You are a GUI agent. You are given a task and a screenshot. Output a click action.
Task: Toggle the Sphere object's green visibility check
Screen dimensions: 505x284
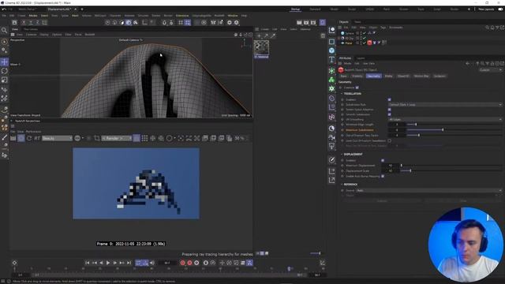[365, 33]
